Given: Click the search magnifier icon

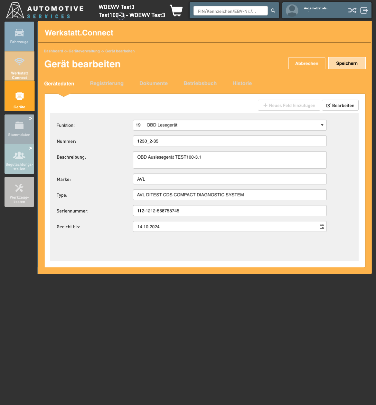Looking at the screenshot, I should tap(273, 11).
